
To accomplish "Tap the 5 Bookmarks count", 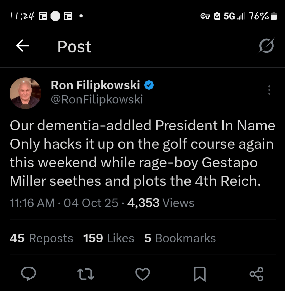I will pos(180,238).
